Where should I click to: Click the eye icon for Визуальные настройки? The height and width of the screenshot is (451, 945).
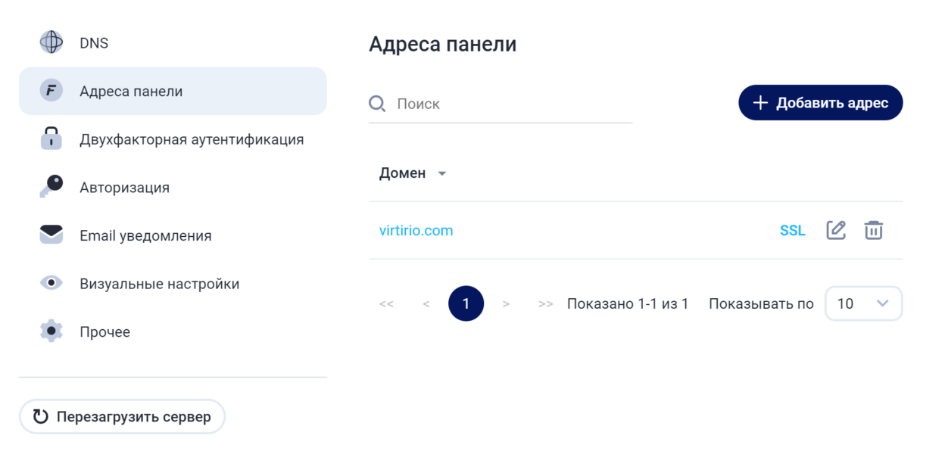click(51, 284)
